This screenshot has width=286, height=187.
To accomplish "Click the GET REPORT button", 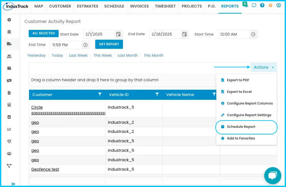I will (x=109, y=44).
